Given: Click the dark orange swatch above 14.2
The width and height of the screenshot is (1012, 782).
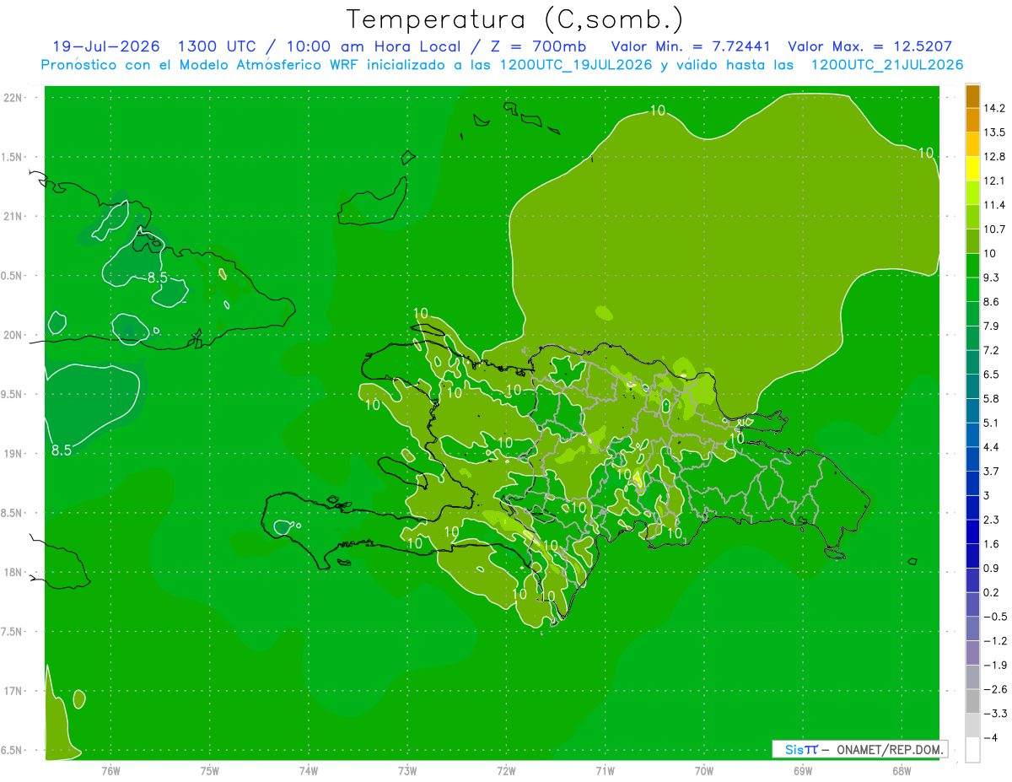Looking at the screenshot, I should (x=972, y=96).
